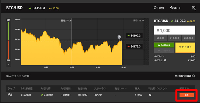Click the orange 転売 resell button
This screenshot has width=200, height=103.
187,95
